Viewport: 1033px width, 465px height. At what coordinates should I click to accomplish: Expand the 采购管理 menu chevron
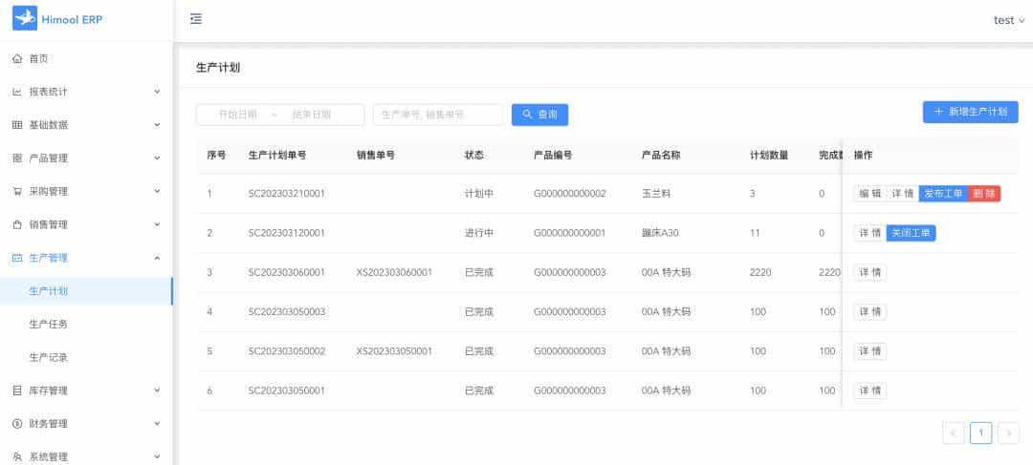tap(157, 191)
